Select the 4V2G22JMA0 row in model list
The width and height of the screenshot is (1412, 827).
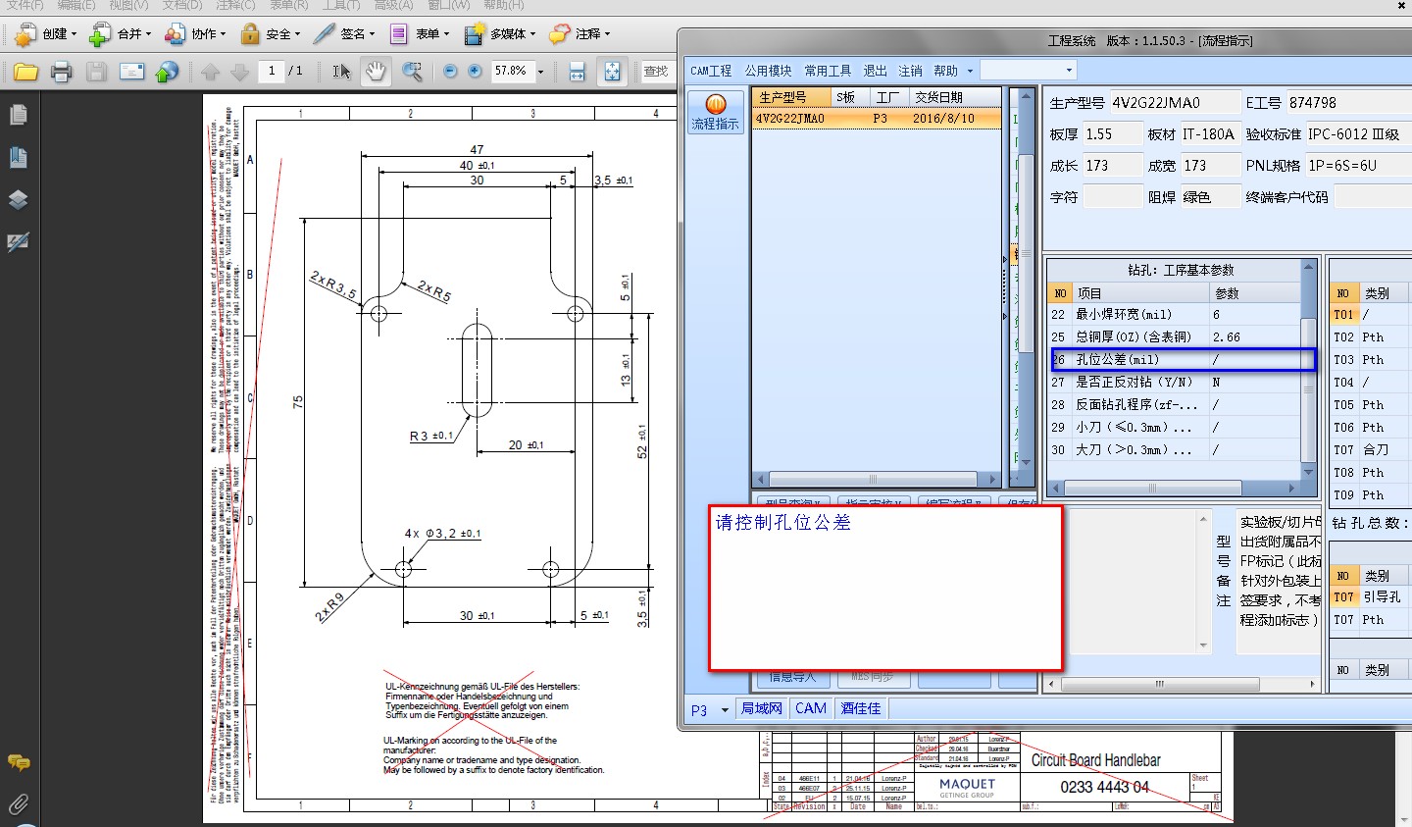click(x=877, y=119)
